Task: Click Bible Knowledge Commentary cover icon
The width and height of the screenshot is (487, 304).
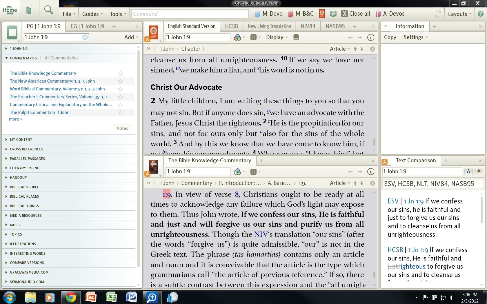Action: coord(153,167)
